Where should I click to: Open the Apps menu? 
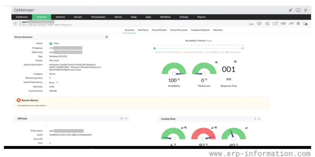click(x=148, y=17)
